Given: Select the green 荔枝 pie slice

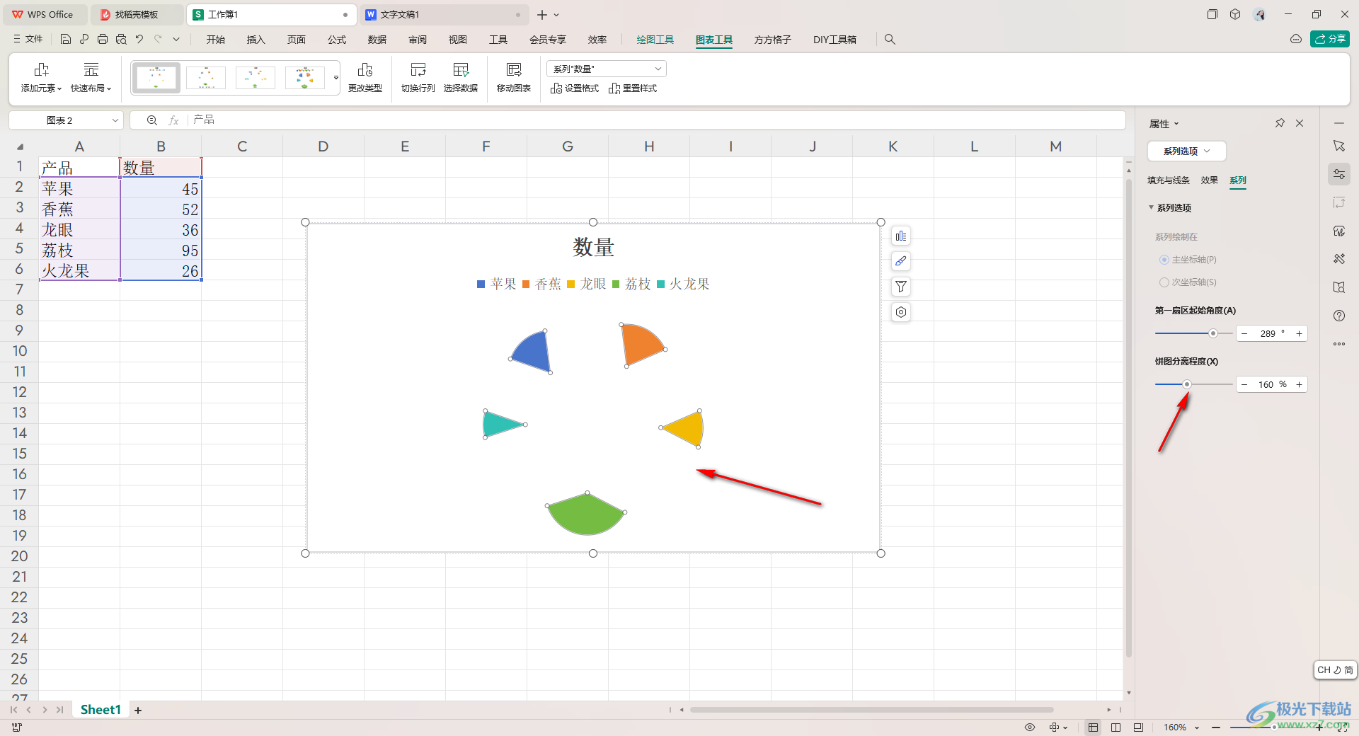Looking at the screenshot, I should pos(586,517).
